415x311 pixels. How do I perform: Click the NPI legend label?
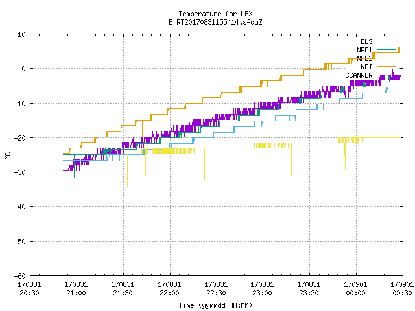click(x=366, y=67)
